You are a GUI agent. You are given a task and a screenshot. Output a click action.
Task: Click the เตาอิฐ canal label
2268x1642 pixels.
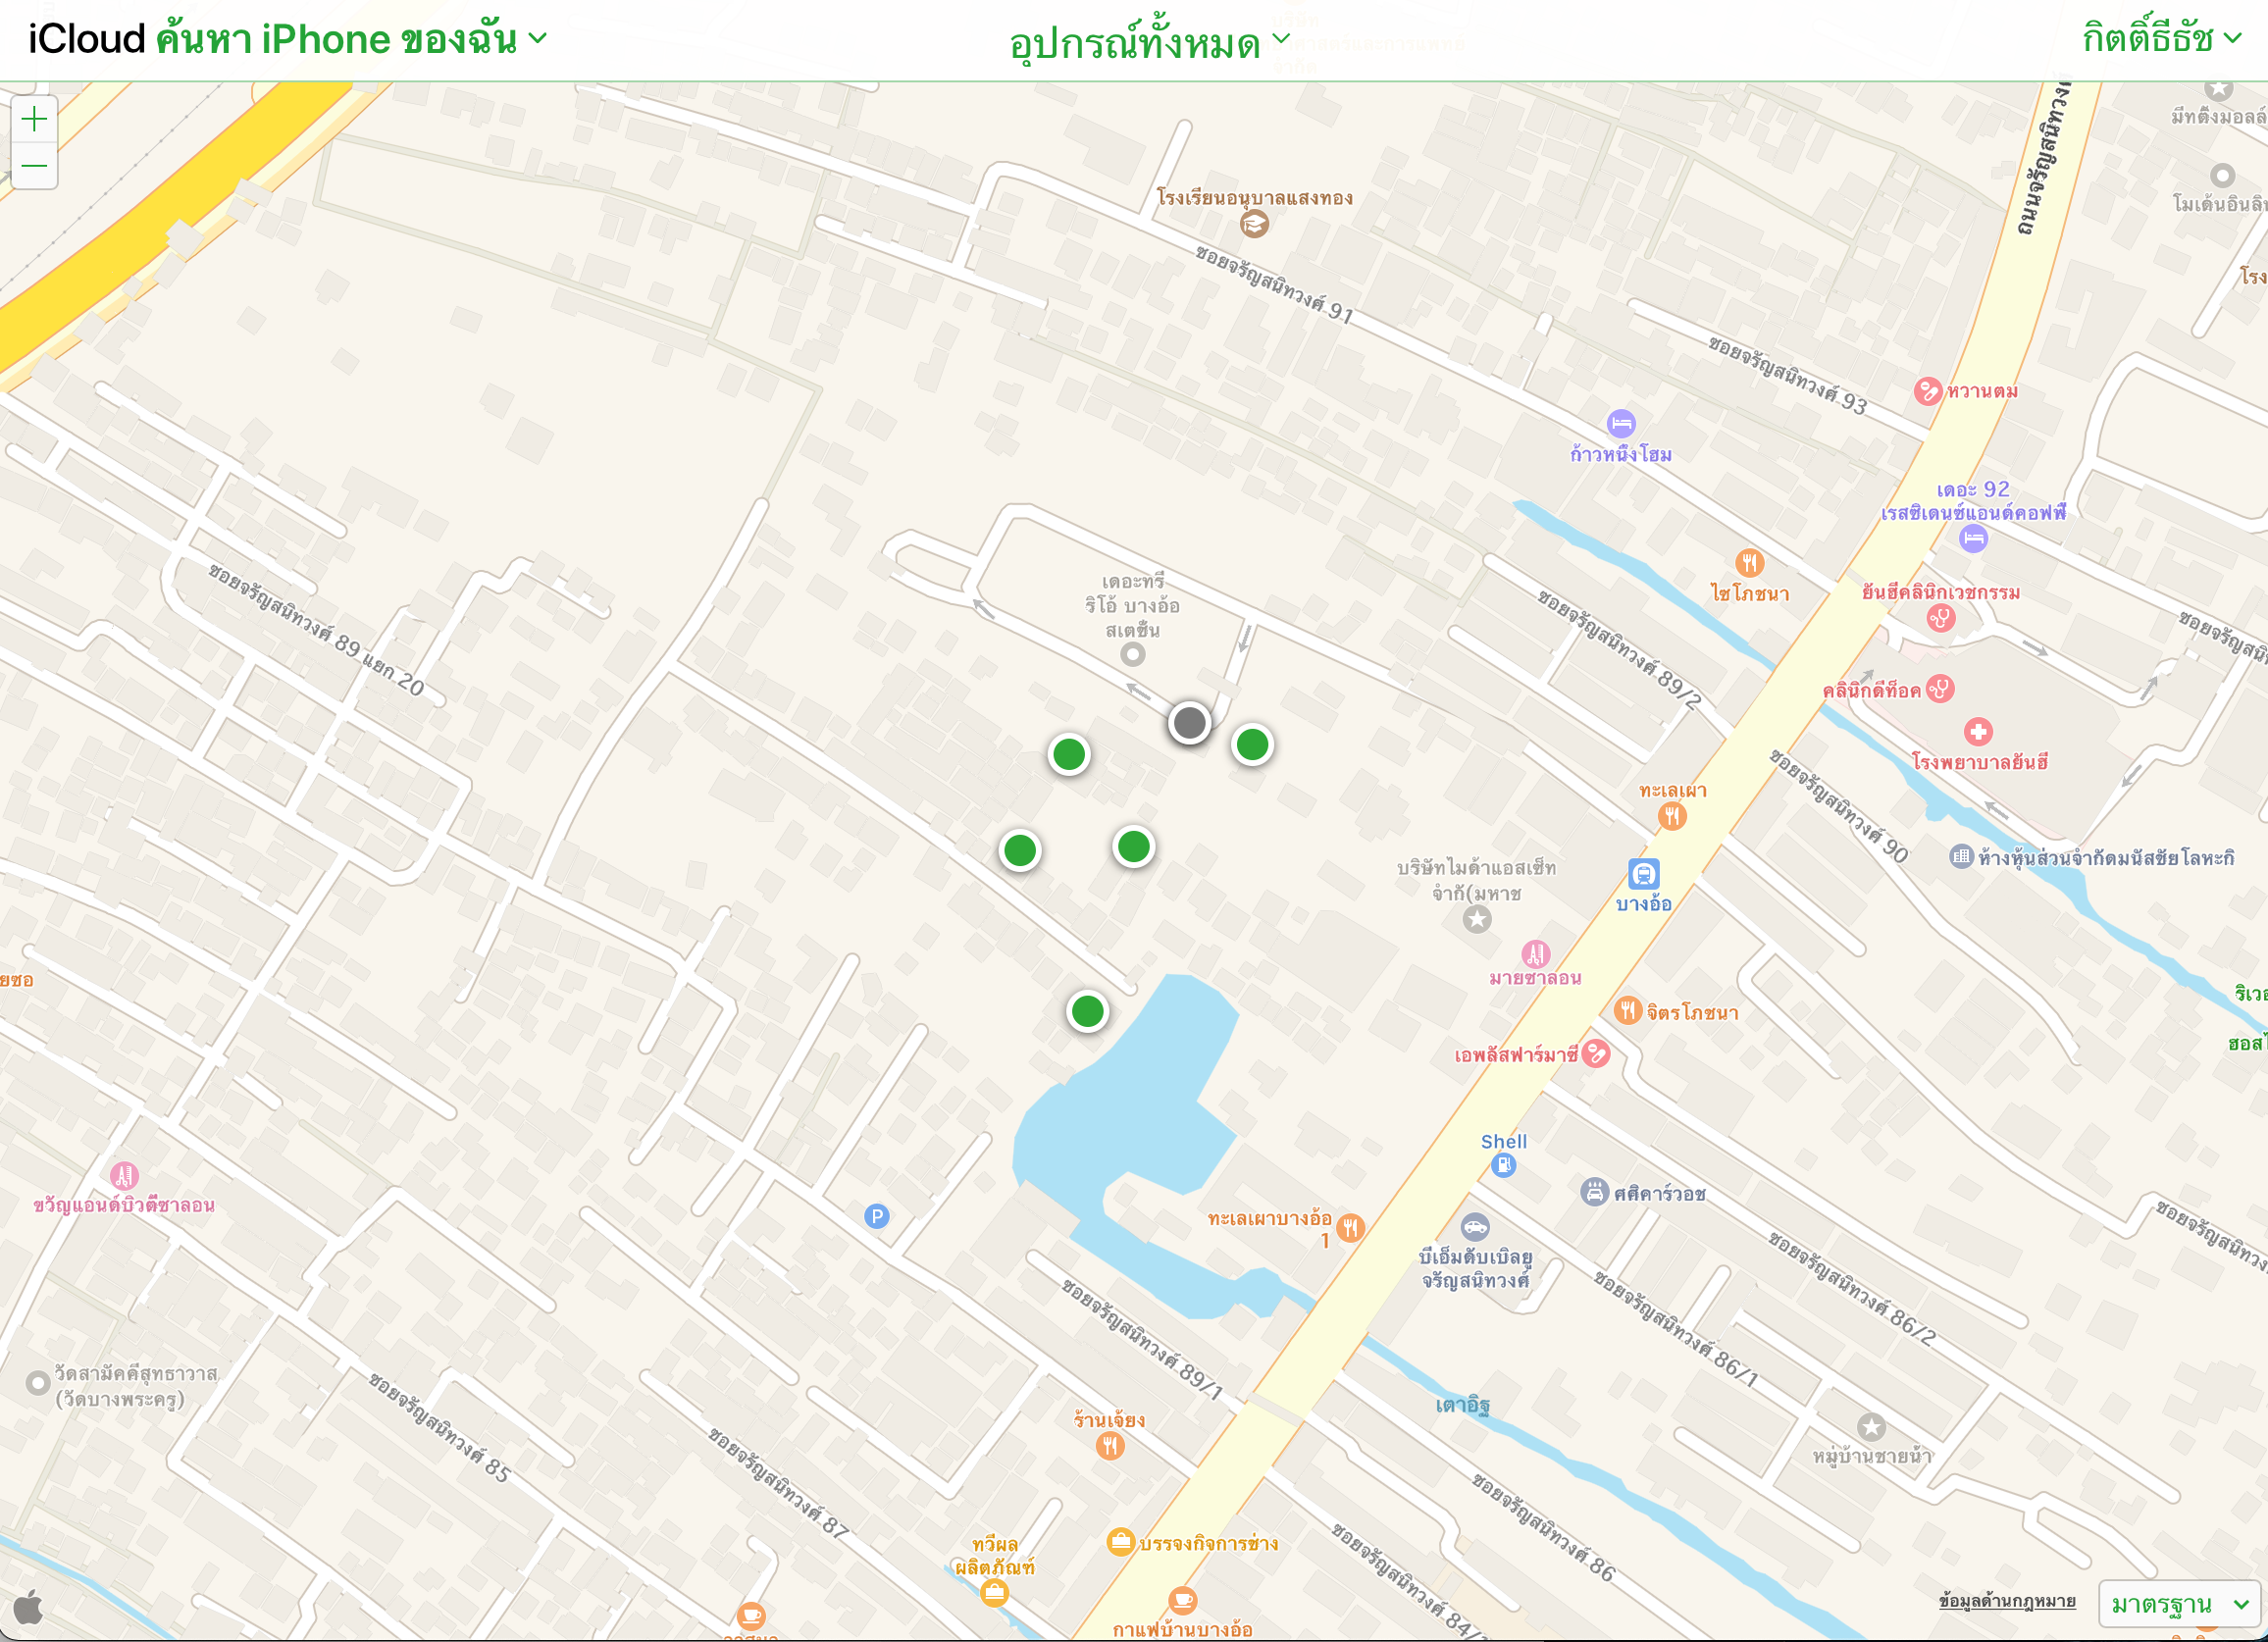click(1463, 1405)
